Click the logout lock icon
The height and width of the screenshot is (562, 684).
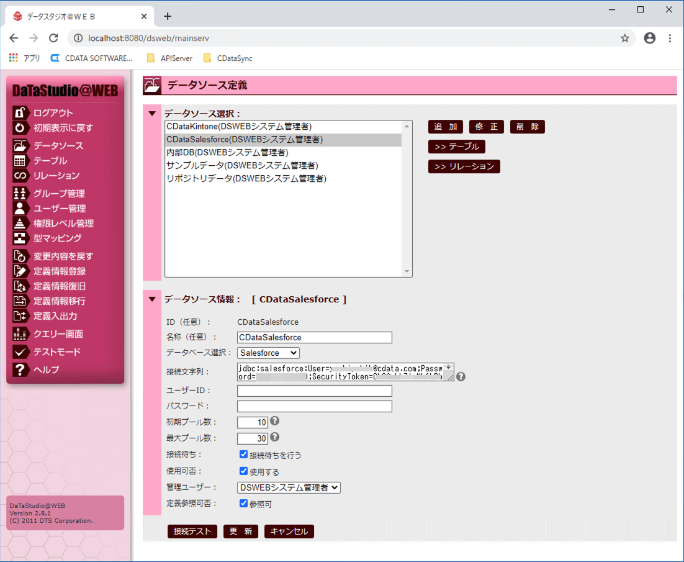click(20, 113)
